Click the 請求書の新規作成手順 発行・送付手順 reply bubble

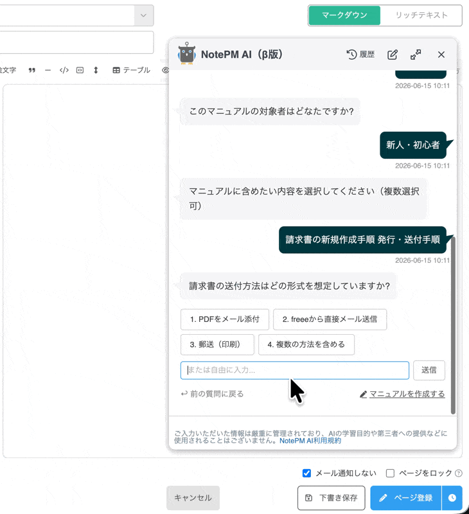coord(362,240)
